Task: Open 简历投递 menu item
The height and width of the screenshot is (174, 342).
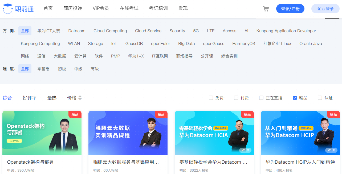Action: point(73,8)
